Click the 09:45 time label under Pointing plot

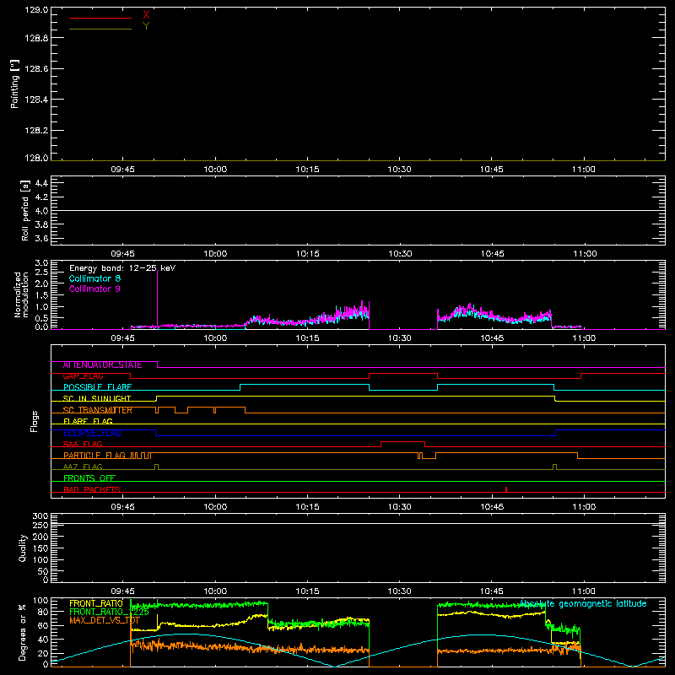(122, 170)
